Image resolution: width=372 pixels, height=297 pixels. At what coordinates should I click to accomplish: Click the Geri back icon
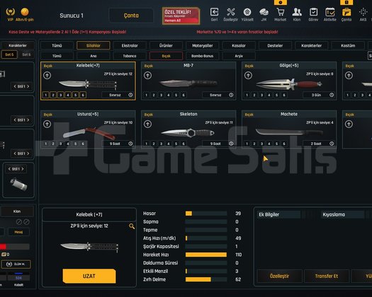tap(214, 12)
